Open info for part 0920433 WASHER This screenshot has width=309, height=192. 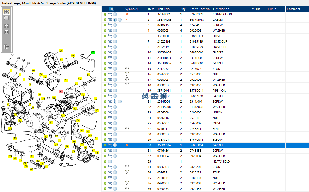(x=115, y=189)
